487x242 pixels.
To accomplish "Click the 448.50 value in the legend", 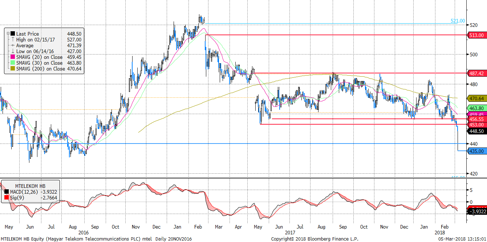I will (x=74, y=34).
